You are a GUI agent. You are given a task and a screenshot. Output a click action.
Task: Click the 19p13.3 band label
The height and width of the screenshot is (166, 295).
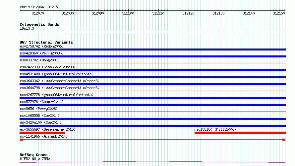coord(27,29)
